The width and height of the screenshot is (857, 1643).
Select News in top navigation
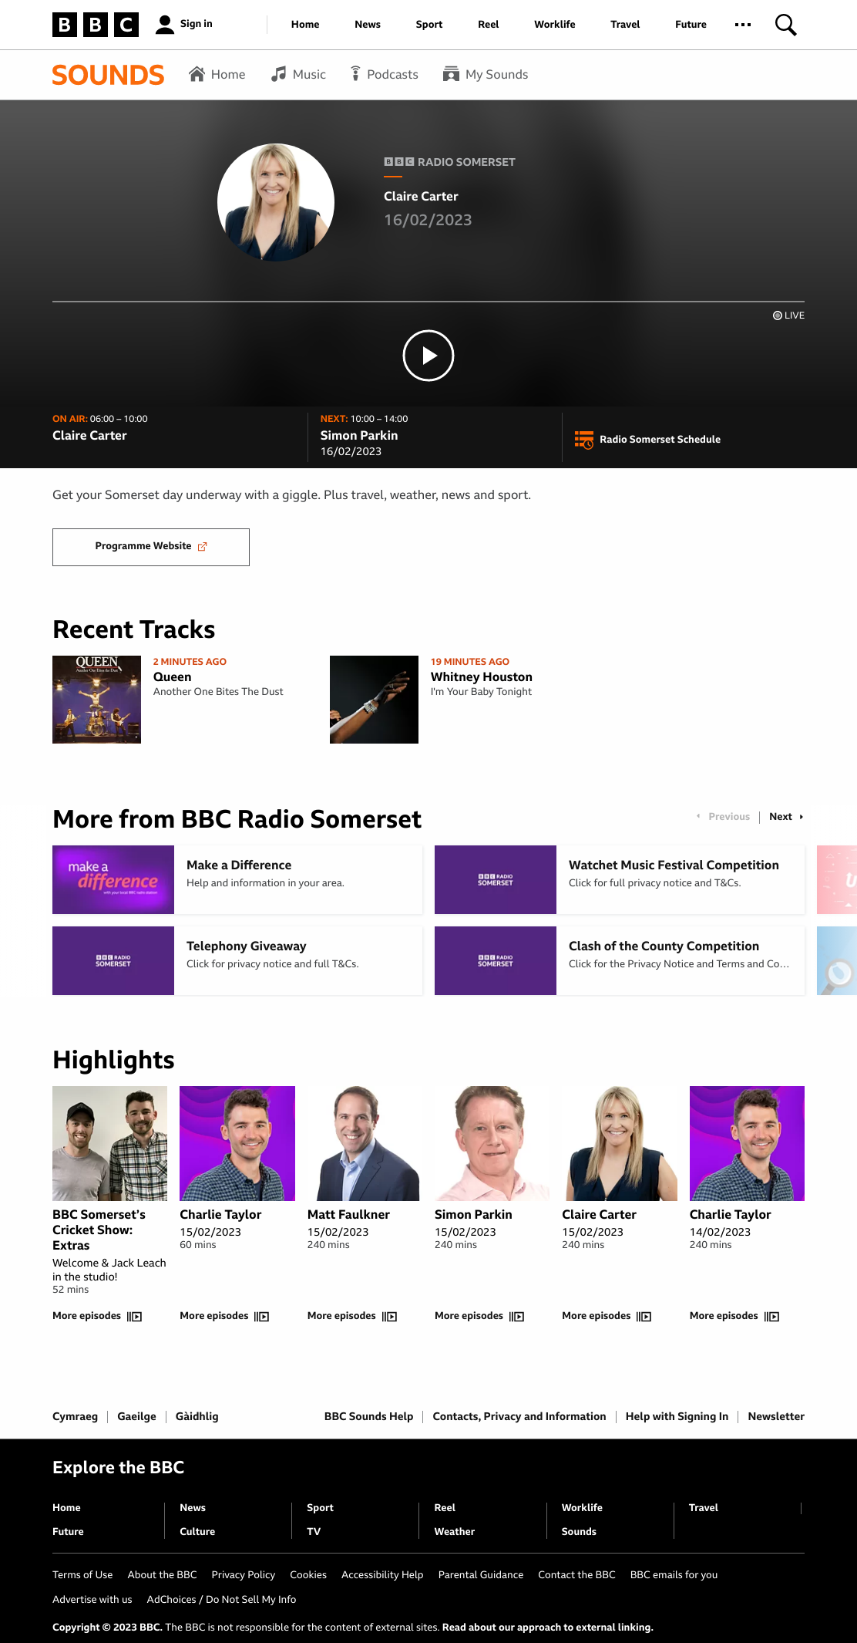point(368,25)
